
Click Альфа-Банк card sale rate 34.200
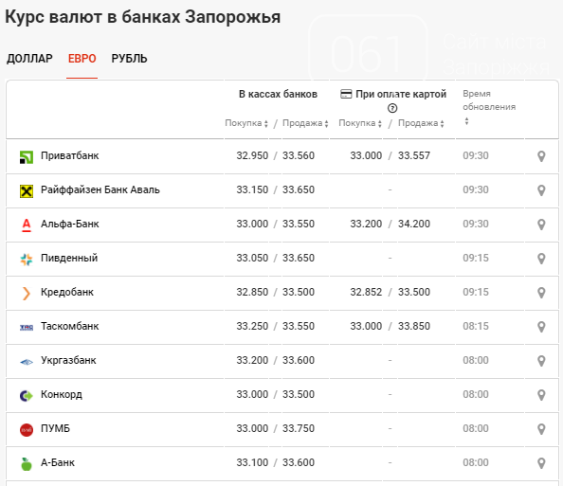413,224
